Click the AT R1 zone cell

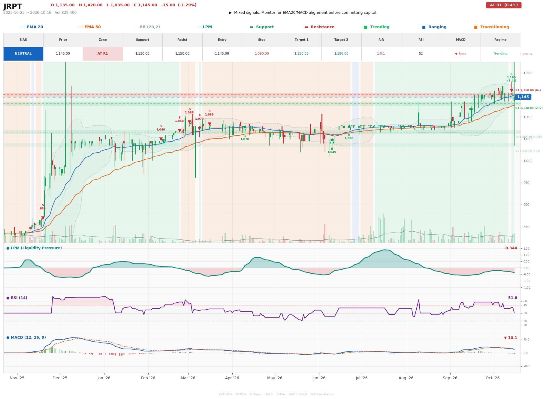pos(103,54)
